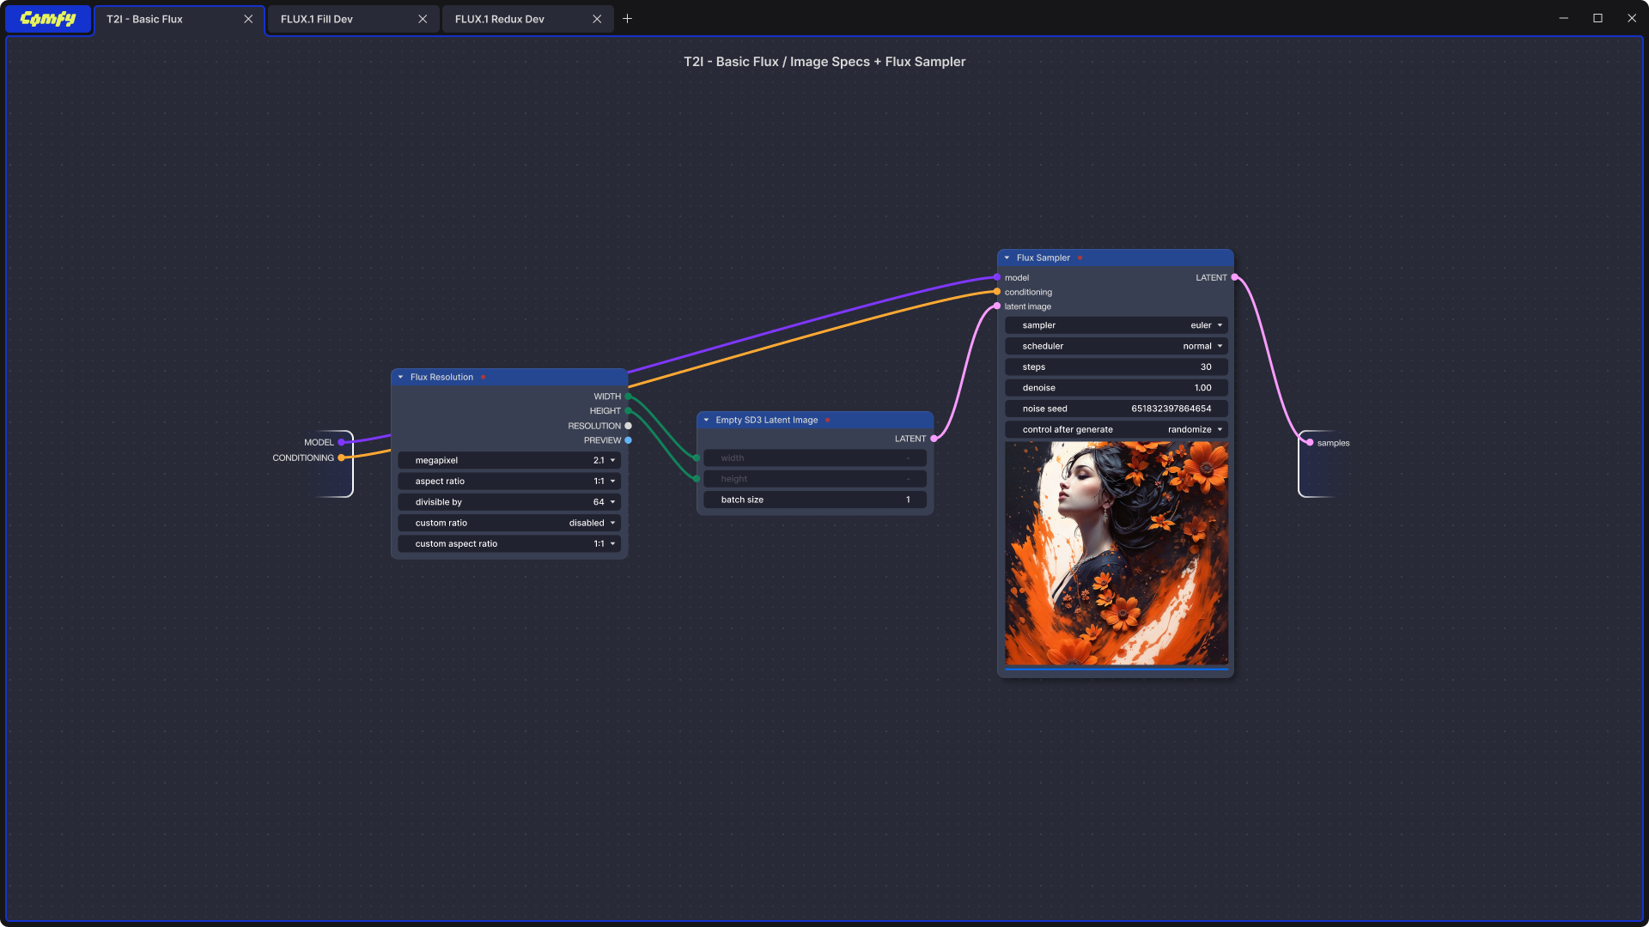Close the T2I - Basic Flux tab

(248, 19)
